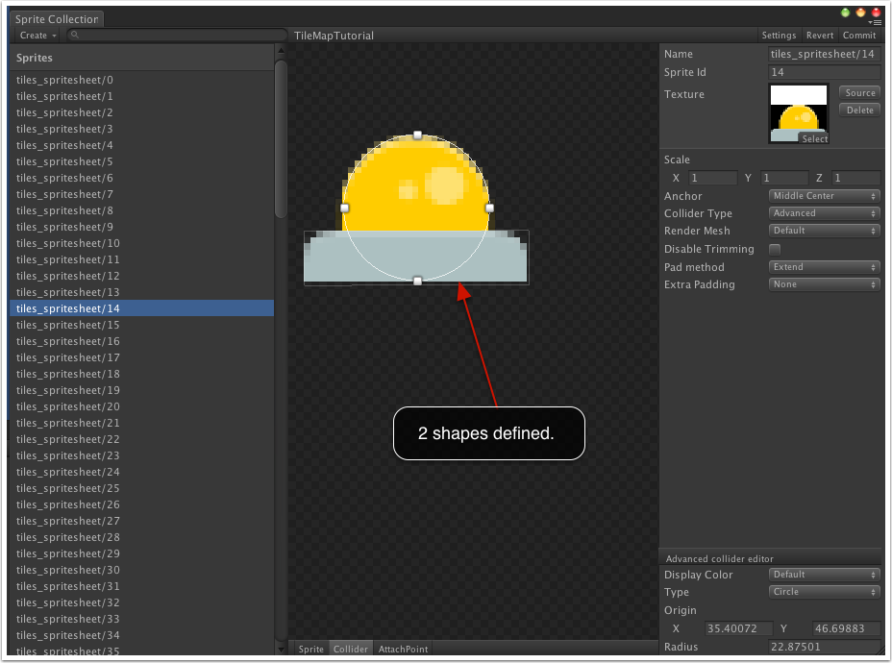Select tiles_spritesheet/1 in sprite list
The height and width of the screenshot is (663, 892).
point(141,96)
